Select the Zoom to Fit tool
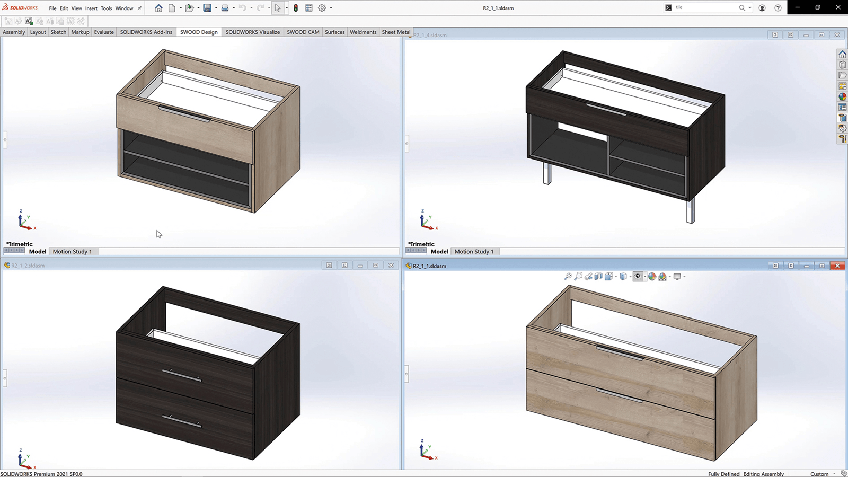 coord(568,276)
